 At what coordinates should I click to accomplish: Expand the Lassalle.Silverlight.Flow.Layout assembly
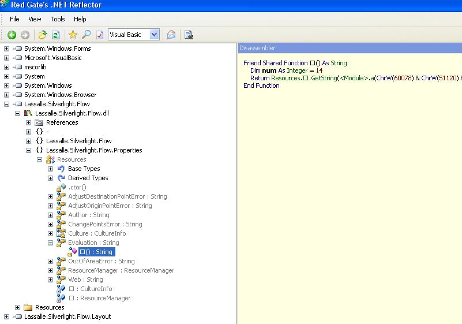click(6, 317)
